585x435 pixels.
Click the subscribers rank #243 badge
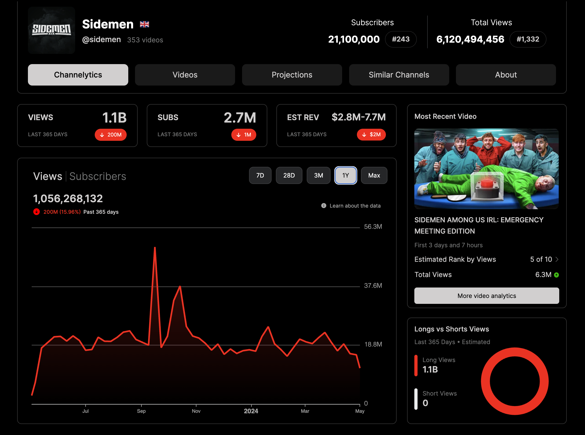[x=401, y=39]
